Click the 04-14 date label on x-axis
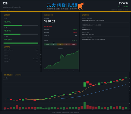The width and height of the screenshot is (131, 114). [x=64, y=110]
